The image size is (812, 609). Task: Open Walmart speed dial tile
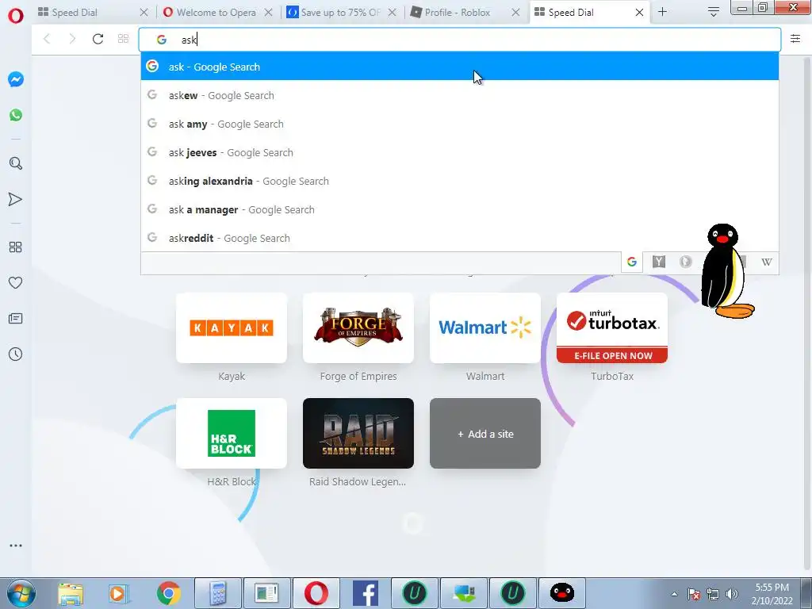(485, 327)
